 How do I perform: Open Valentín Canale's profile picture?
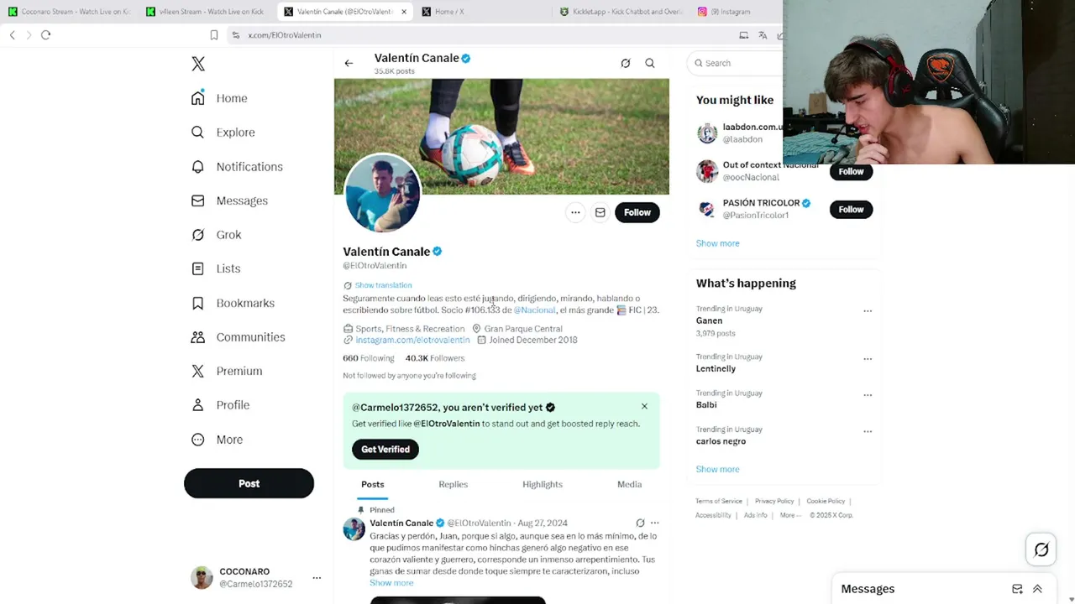[x=383, y=194]
